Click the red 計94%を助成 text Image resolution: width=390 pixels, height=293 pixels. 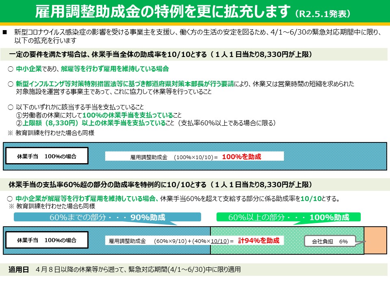[258, 241]
